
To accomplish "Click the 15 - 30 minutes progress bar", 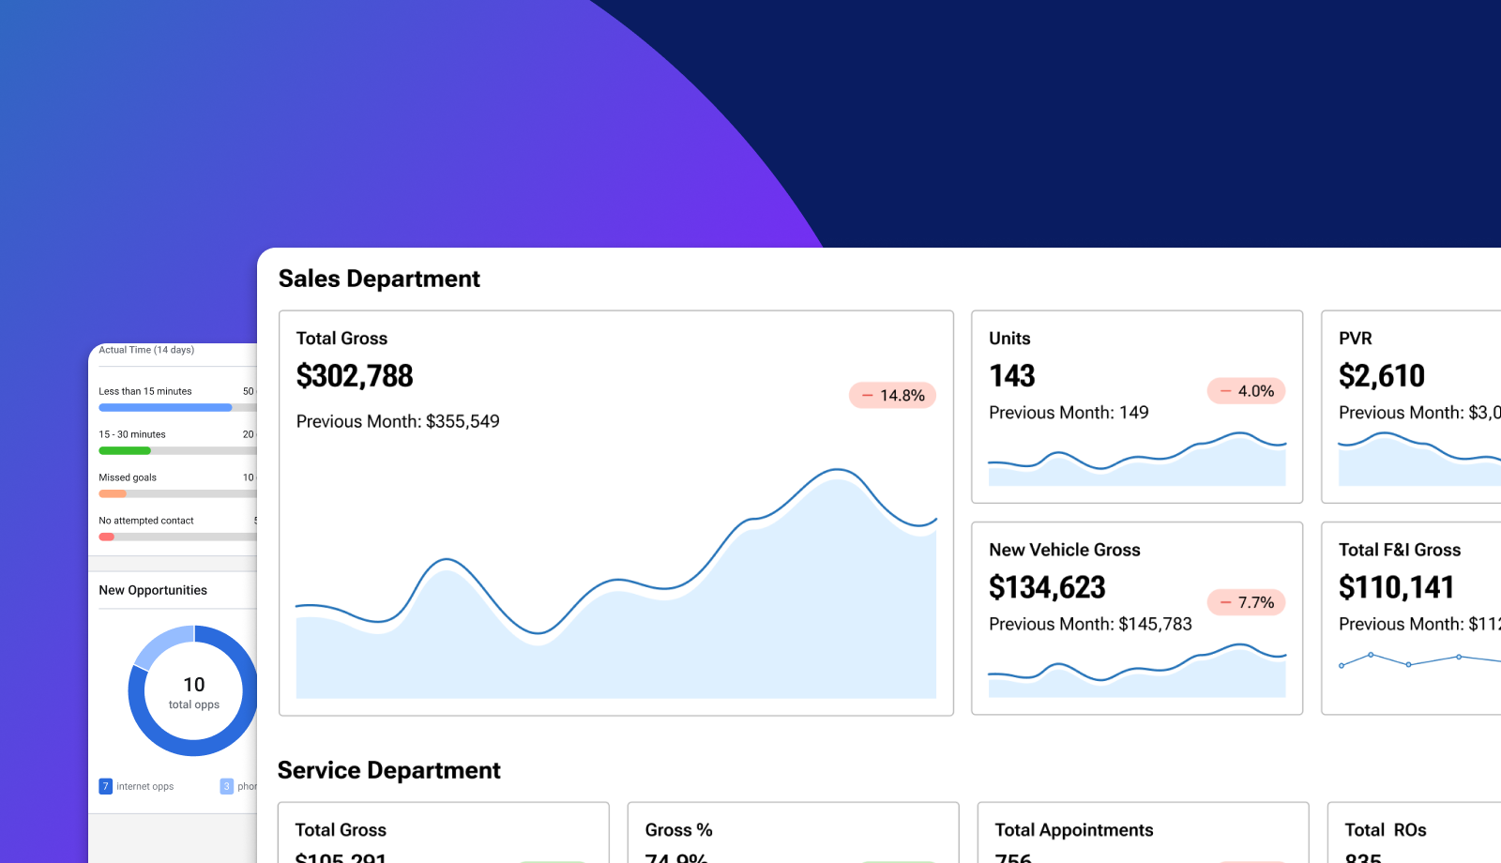I will coord(177,451).
